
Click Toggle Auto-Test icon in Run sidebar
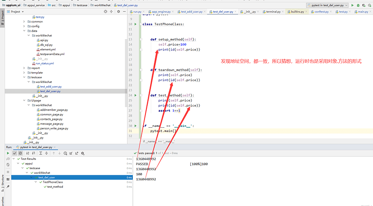[x=8, y=165]
